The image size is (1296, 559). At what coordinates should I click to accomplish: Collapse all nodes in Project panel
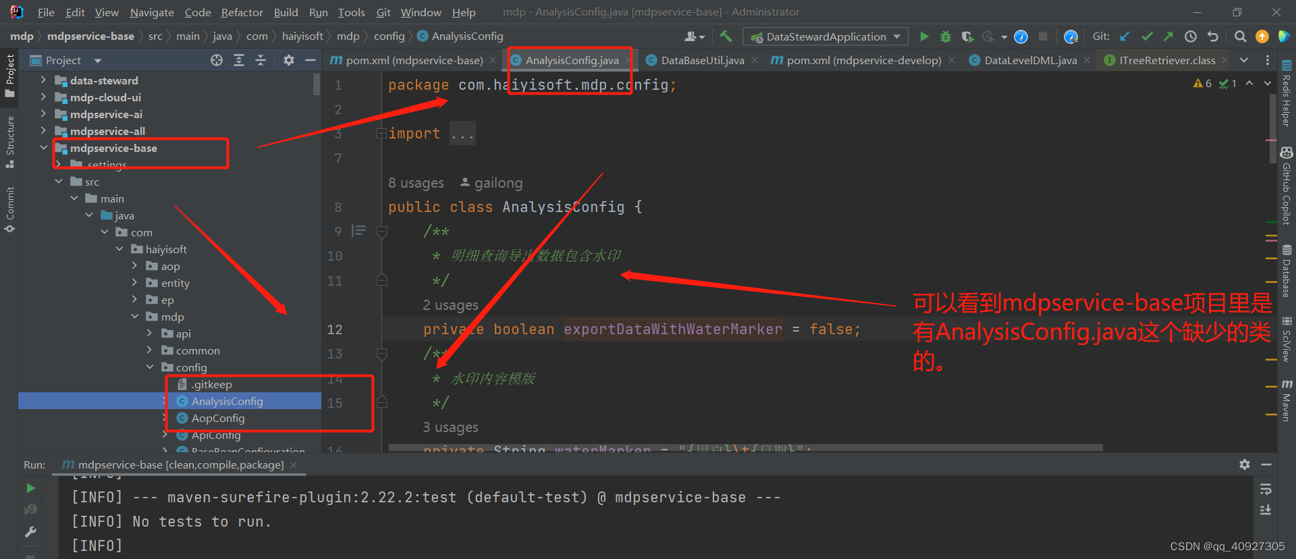261,60
